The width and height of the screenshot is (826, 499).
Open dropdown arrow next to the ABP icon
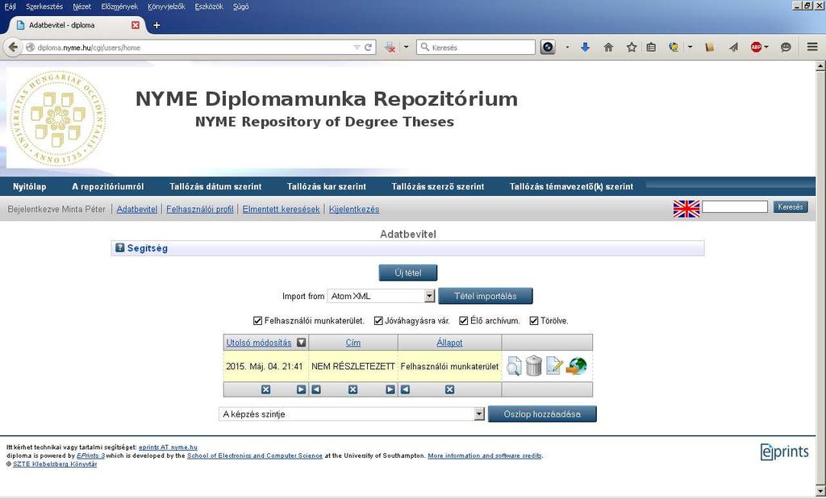click(x=766, y=48)
